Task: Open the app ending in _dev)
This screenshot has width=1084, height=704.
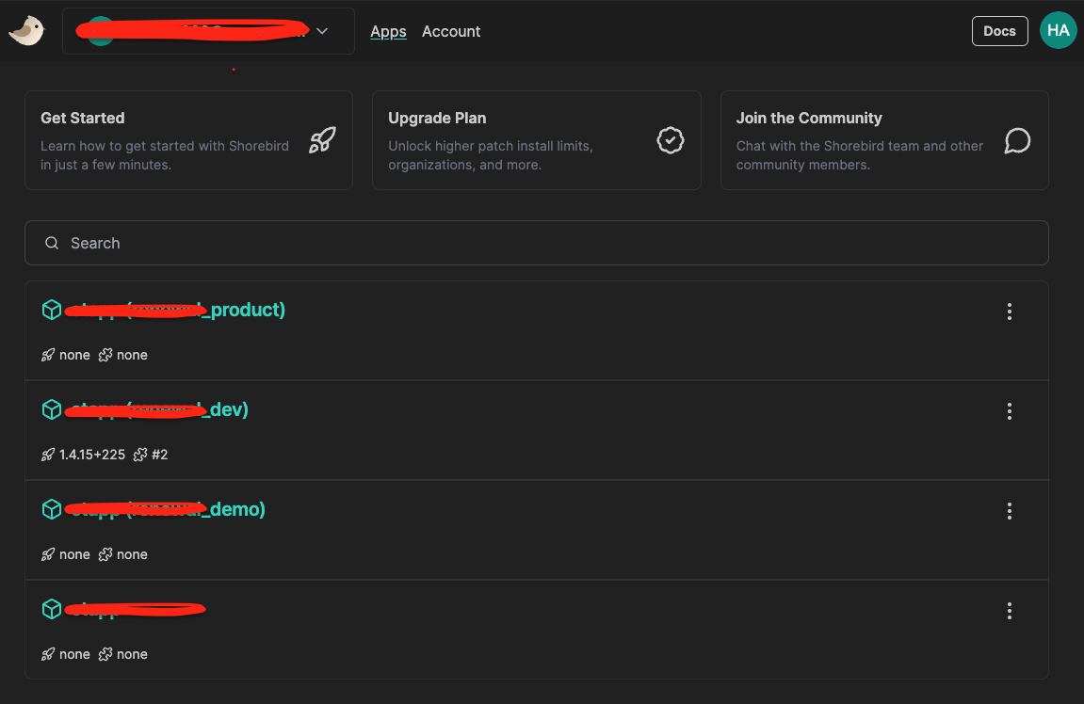Action: pyautogui.click(x=158, y=409)
